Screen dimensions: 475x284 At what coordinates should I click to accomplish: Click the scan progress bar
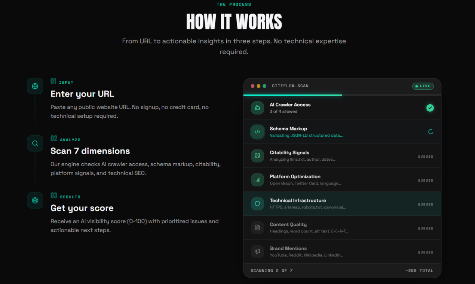pyautogui.click(x=342, y=95)
